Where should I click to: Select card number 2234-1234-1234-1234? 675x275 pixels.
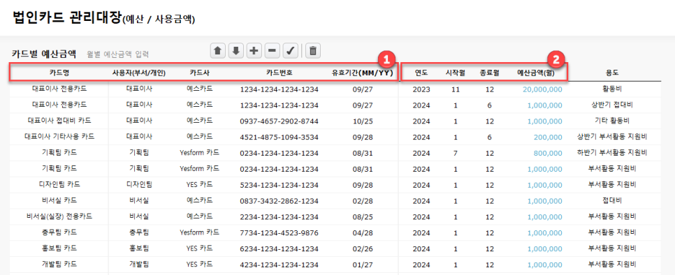point(279,217)
